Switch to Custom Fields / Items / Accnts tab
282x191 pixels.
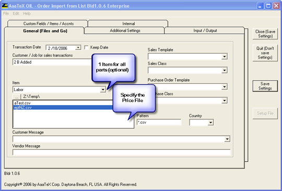click(48, 23)
